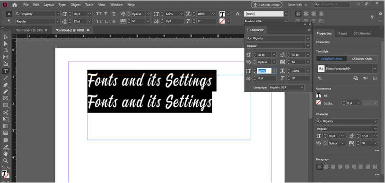Click the text fill swatch in control bar
385x183 pixels.
[x=222, y=14]
